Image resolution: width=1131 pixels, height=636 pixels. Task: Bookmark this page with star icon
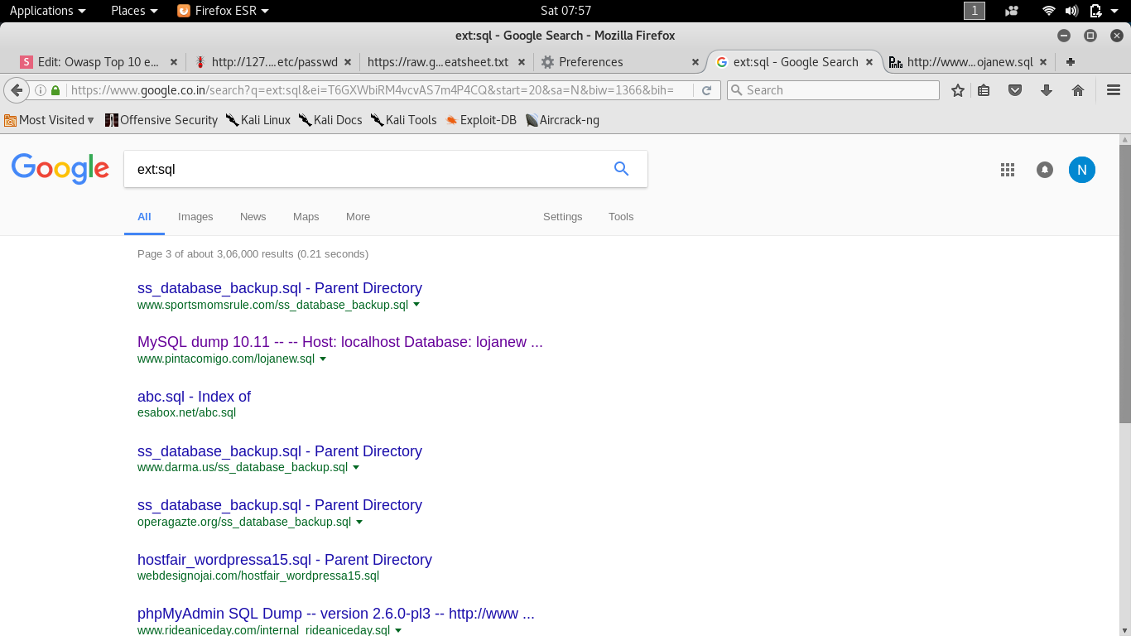pyautogui.click(x=958, y=90)
